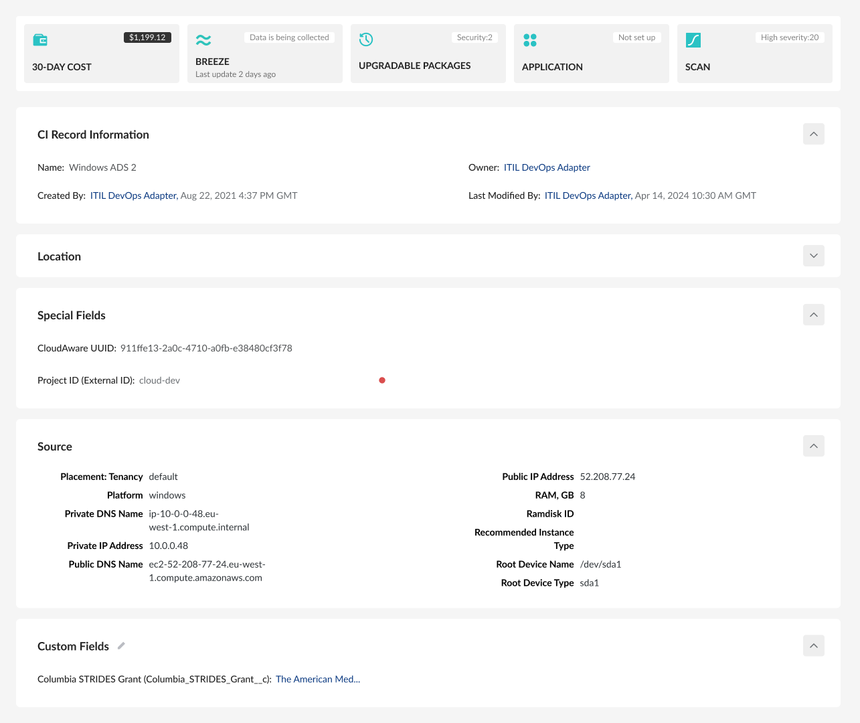The image size is (860, 723).
Task: Collapse the CI Record Information section
Action: click(x=814, y=134)
